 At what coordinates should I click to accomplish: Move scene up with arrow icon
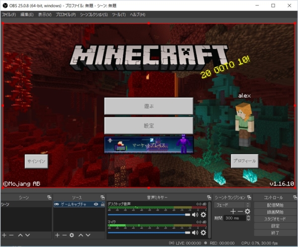(x=20, y=235)
